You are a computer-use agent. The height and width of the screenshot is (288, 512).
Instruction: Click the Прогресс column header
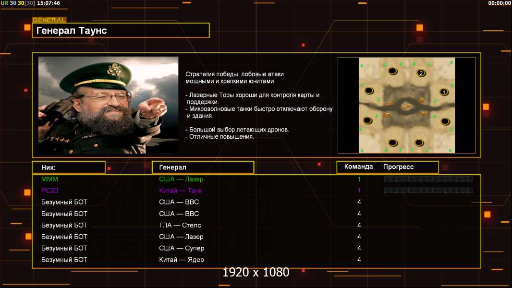[398, 167]
